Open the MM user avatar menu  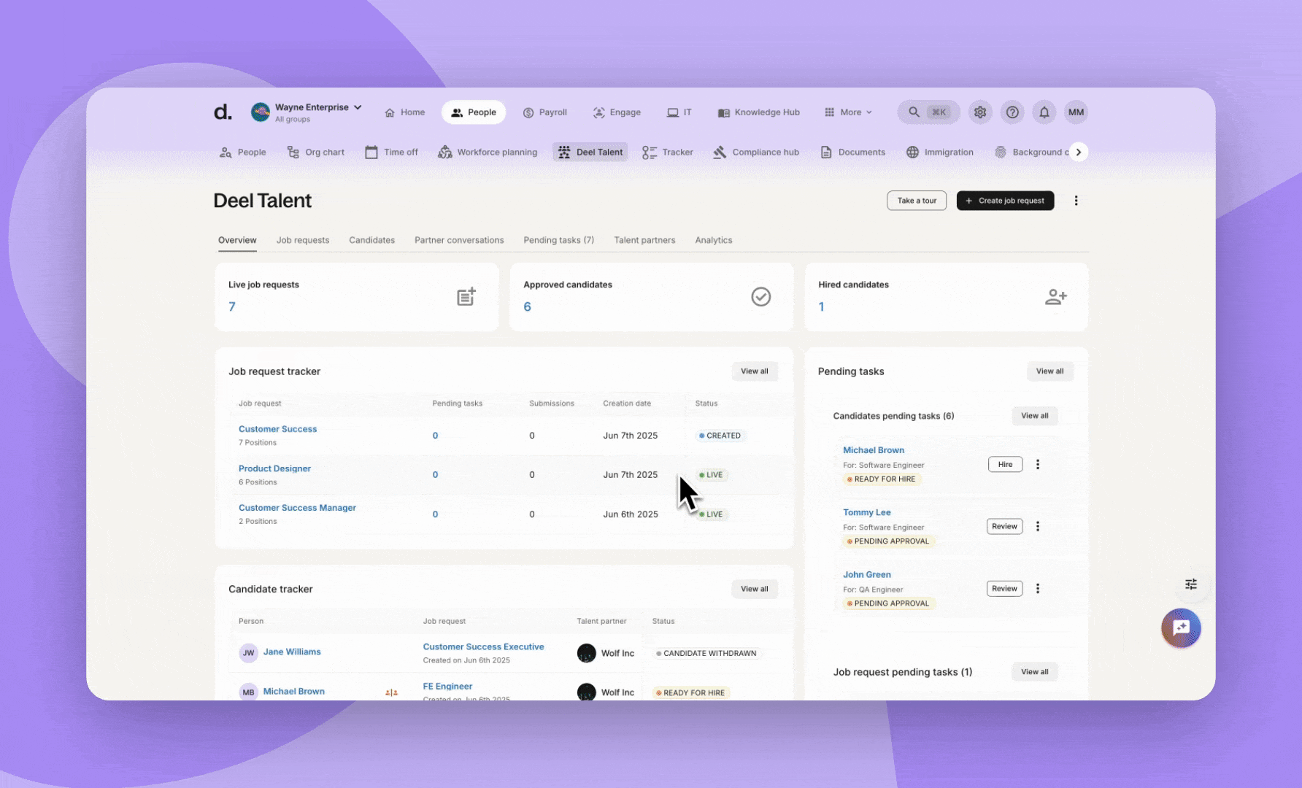pos(1076,112)
